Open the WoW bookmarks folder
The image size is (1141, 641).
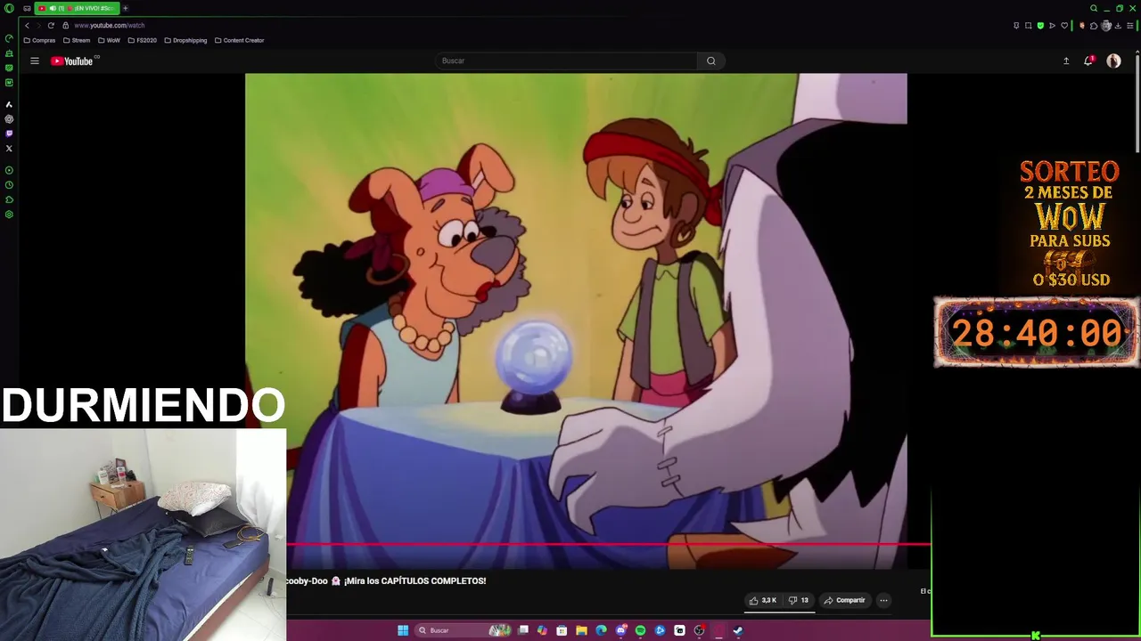pyautogui.click(x=109, y=40)
